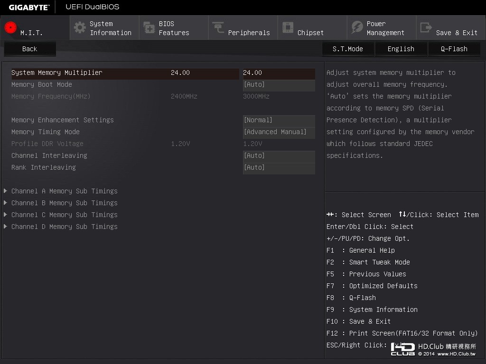Click the Peripherals connector icon

[x=218, y=27]
